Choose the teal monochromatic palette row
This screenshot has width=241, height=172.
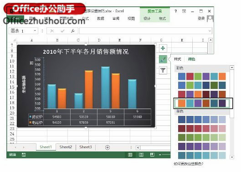click(x=202, y=155)
